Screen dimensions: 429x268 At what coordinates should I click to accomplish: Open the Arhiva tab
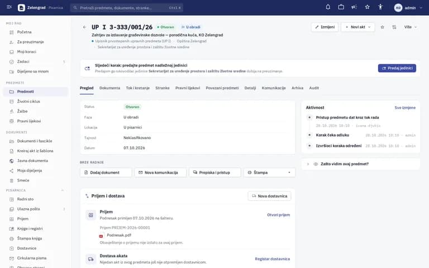pyautogui.click(x=297, y=88)
